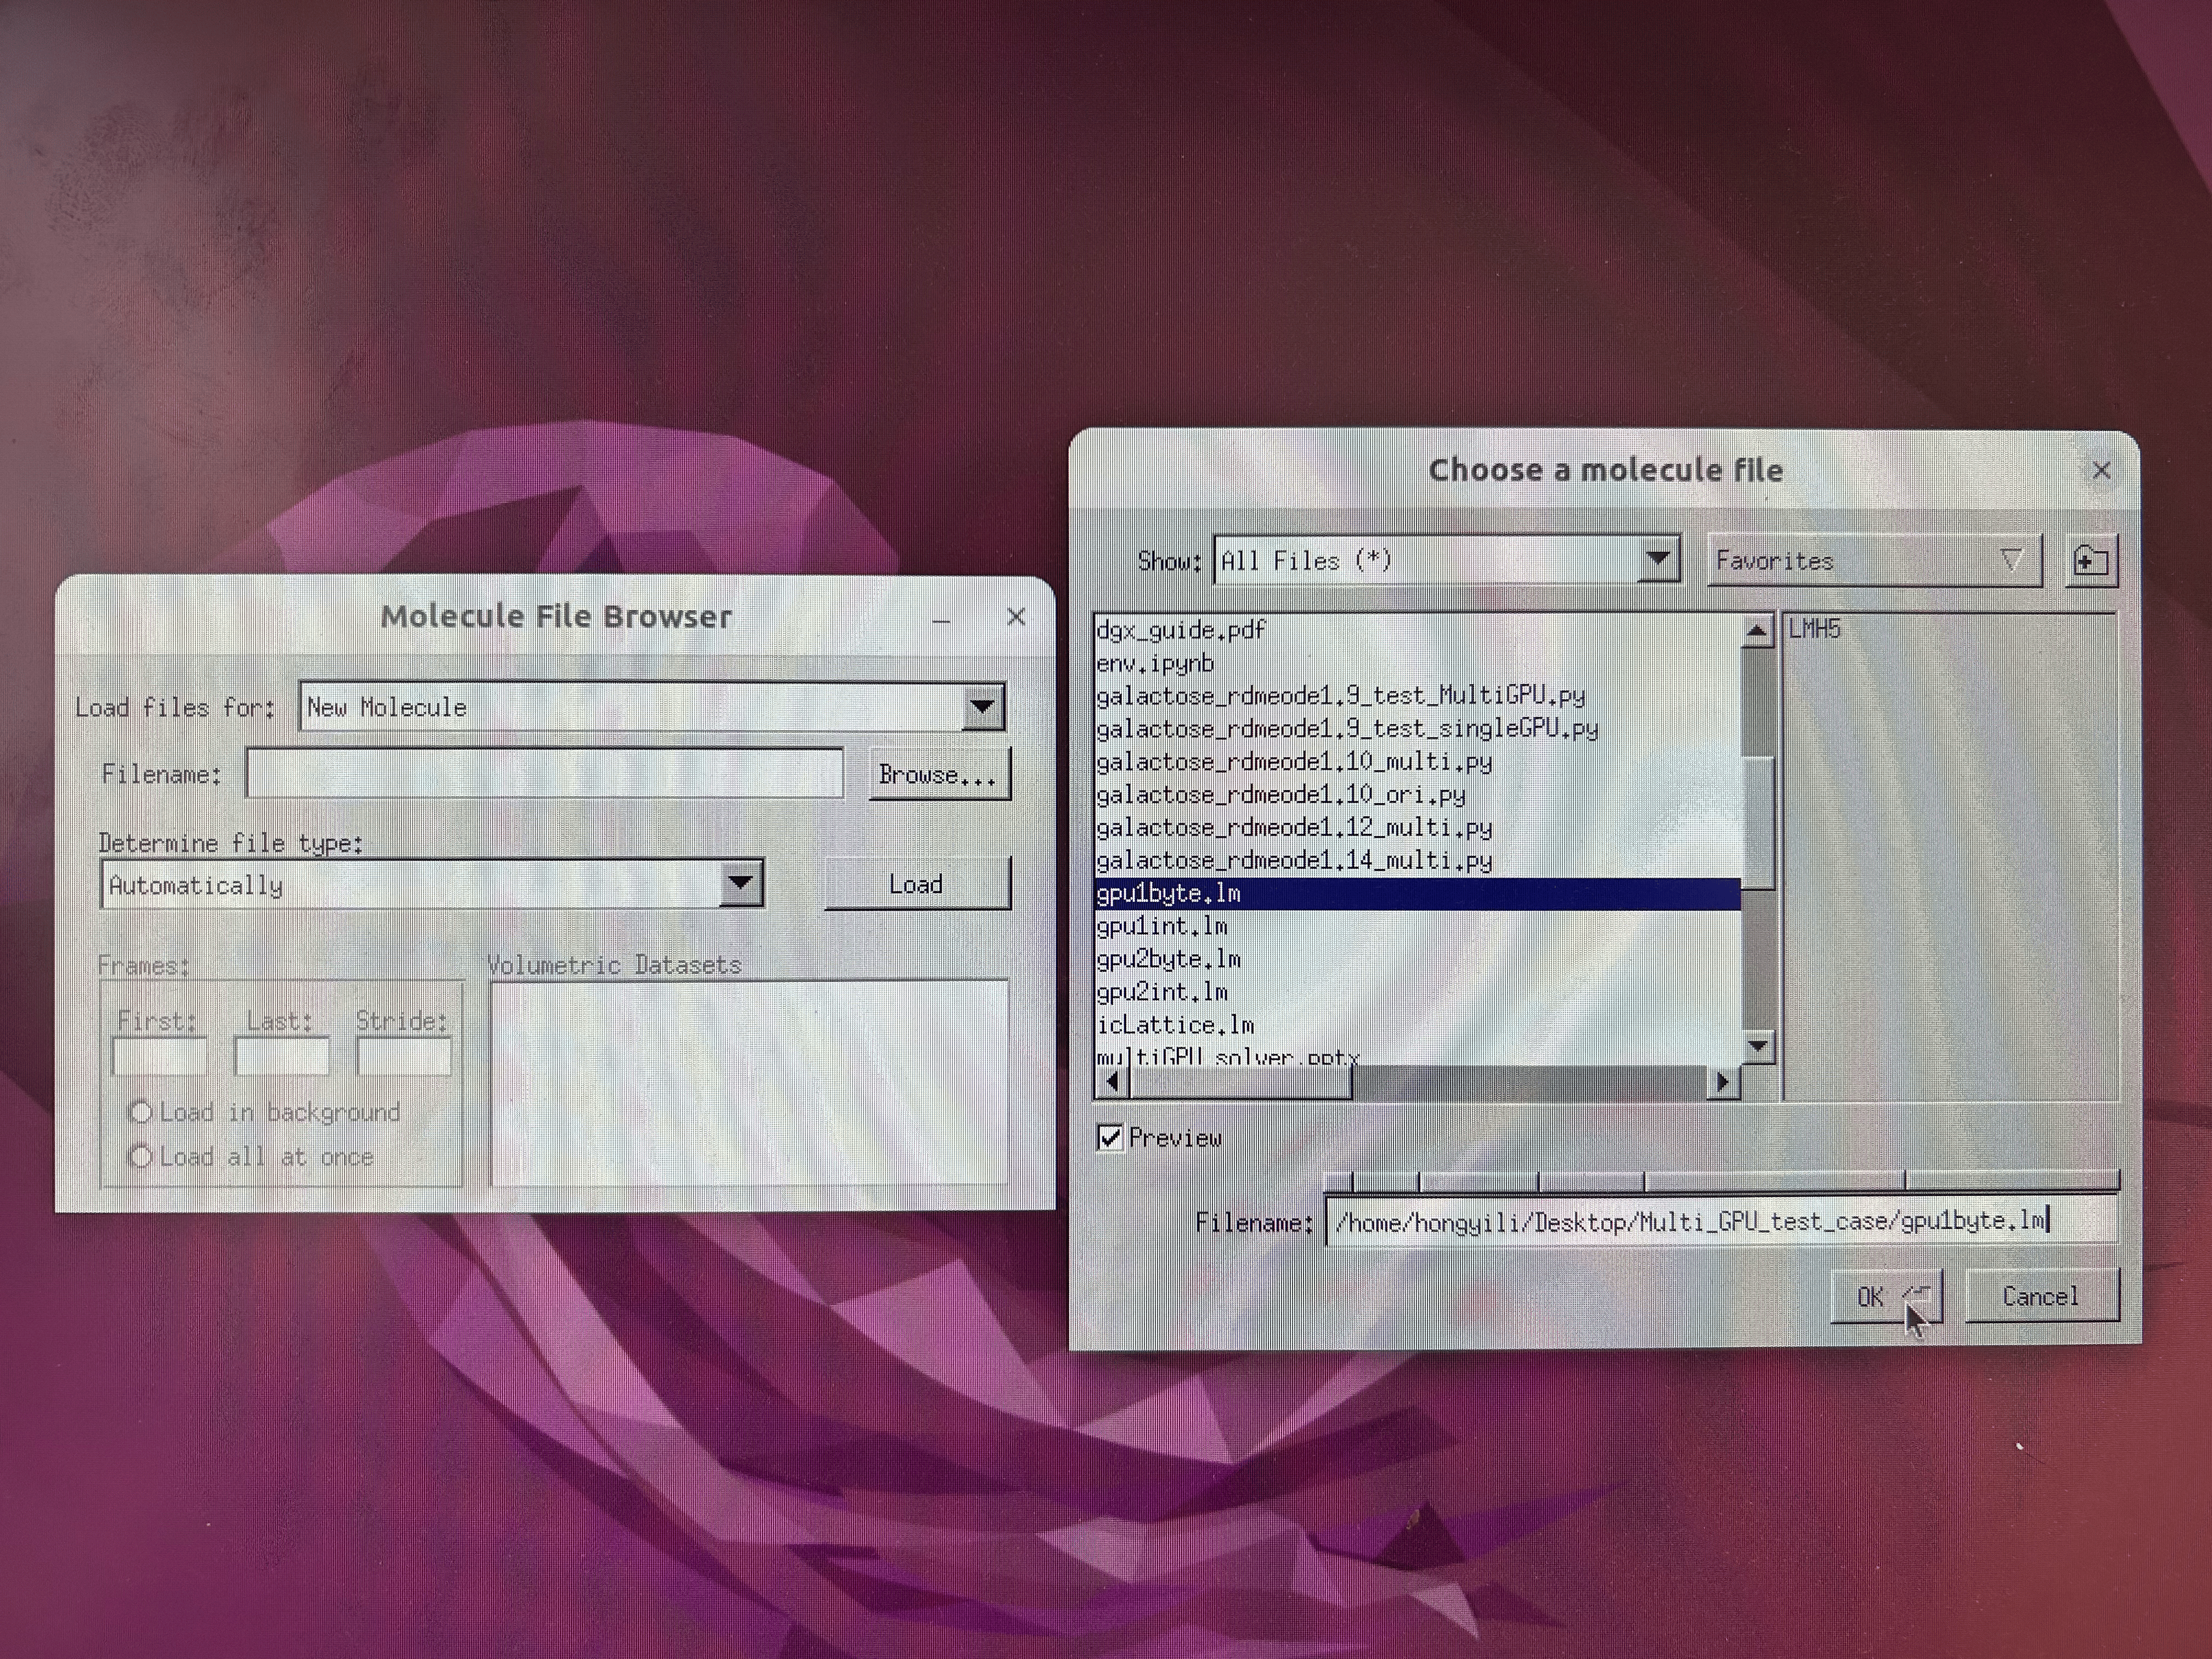The height and width of the screenshot is (1659, 2212).
Task: Expand the Show file type filter arrow
Action: pyautogui.click(x=1658, y=560)
